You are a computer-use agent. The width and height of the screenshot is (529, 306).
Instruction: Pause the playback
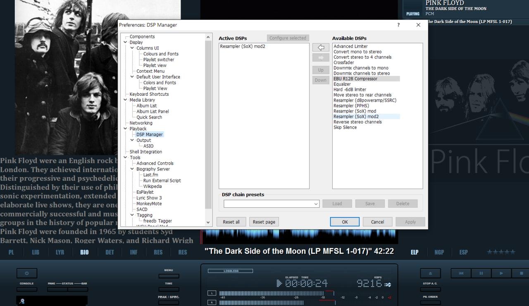[481, 273]
